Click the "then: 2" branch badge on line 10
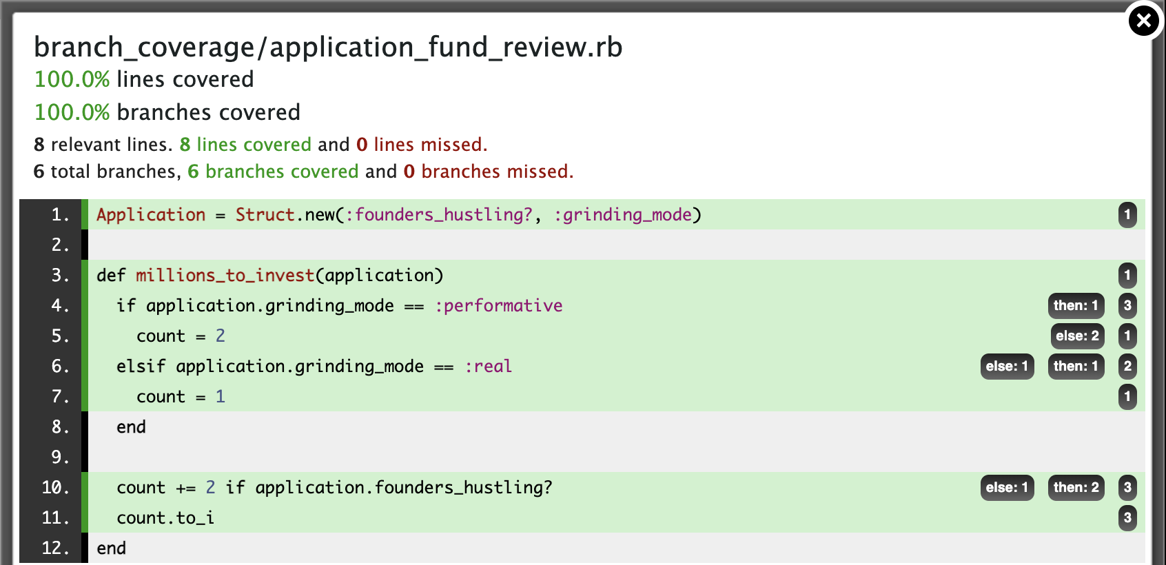 pos(1076,488)
